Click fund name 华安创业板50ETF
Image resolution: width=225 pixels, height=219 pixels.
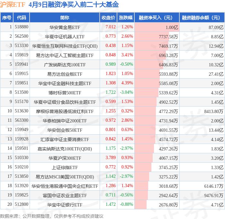point(65,130)
